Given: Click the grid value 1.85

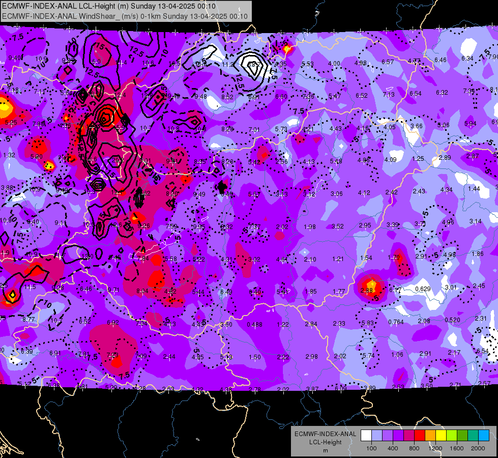Looking at the screenshot, I should coord(311,292).
